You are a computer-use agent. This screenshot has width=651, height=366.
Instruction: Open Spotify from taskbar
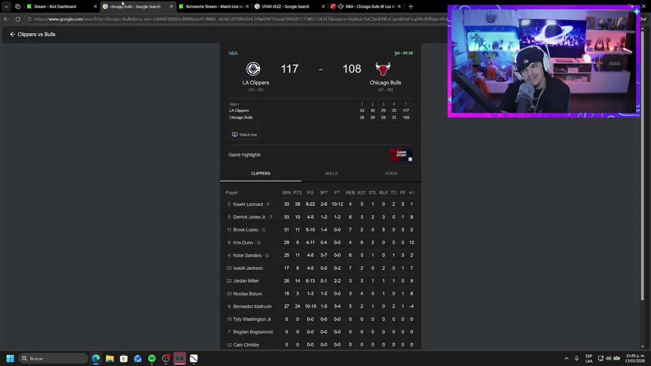[152, 358]
